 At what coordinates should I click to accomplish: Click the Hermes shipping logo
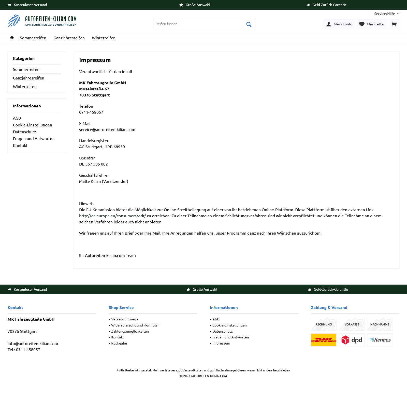pos(380,340)
